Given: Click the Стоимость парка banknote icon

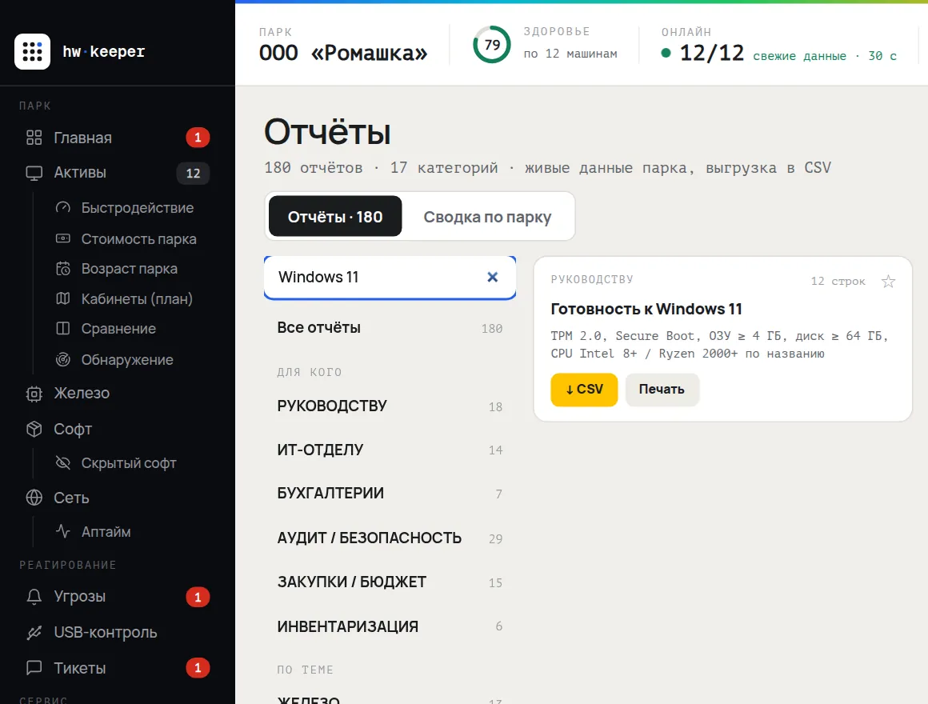Looking at the screenshot, I should coord(62,238).
